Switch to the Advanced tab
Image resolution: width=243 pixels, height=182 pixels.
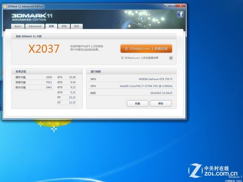click(35, 26)
